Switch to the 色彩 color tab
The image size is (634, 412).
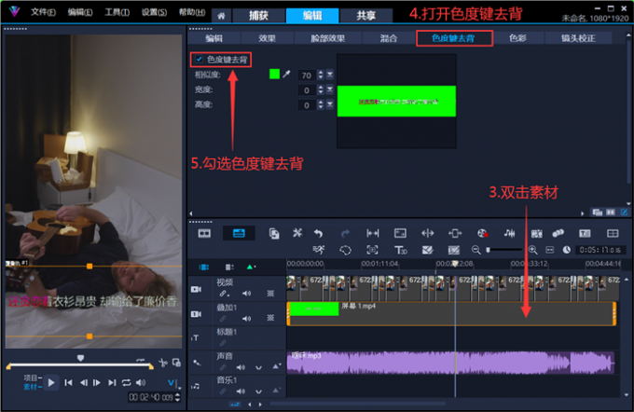pyautogui.click(x=517, y=38)
